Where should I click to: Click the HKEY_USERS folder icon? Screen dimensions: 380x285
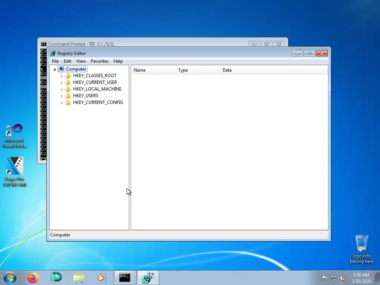pyautogui.click(x=68, y=96)
